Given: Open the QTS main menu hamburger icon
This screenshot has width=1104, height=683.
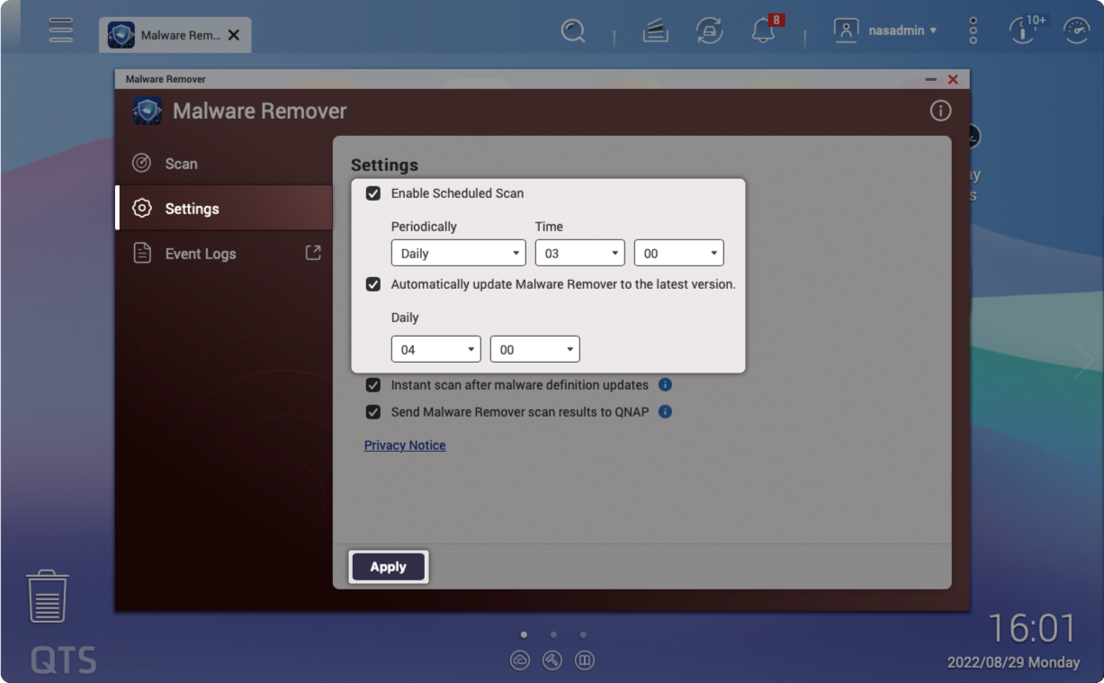Looking at the screenshot, I should [61, 30].
